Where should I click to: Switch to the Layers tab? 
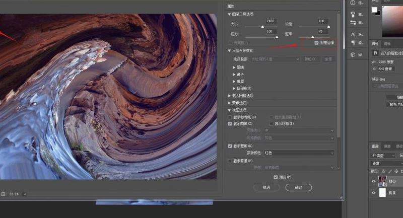click(375, 147)
